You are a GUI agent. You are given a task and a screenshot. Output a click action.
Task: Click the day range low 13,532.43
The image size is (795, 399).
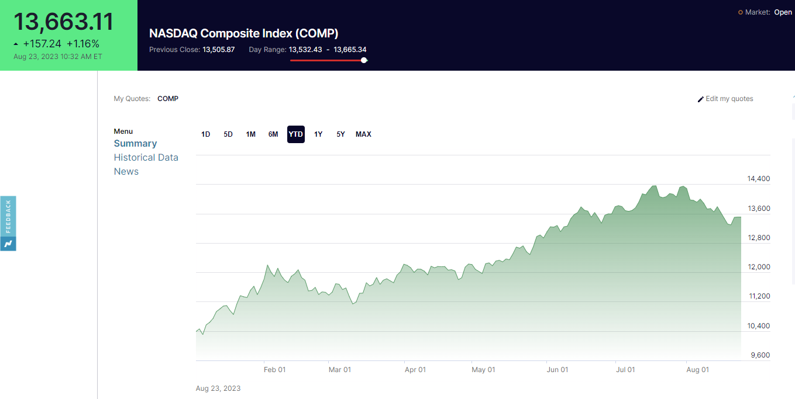pos(305,50)
